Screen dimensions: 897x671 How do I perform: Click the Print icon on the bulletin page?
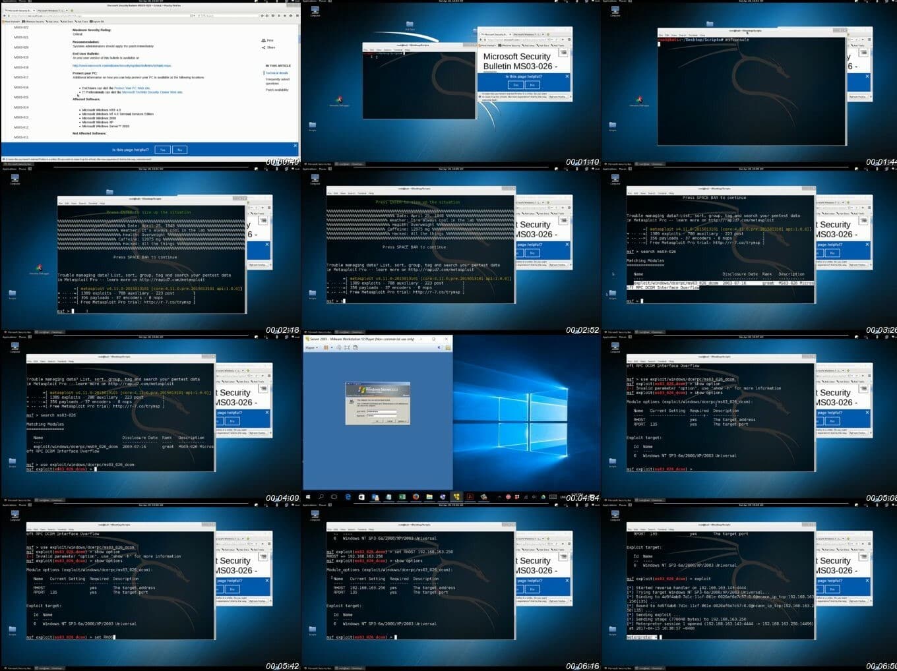coord(268,40)
